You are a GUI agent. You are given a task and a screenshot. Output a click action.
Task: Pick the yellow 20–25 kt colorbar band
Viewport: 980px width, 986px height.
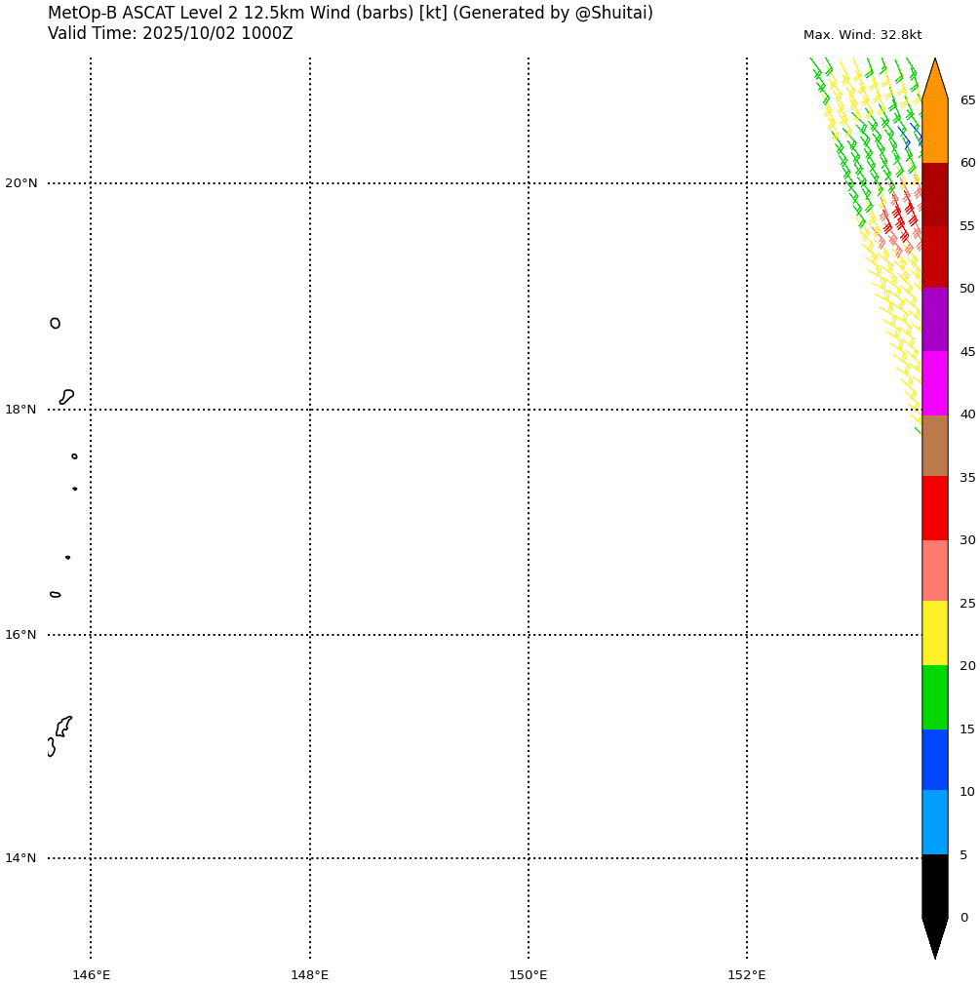coord(934,633)
